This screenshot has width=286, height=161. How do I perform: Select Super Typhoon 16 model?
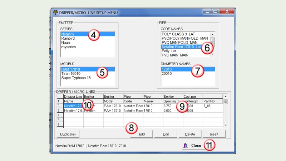[88, 78]
